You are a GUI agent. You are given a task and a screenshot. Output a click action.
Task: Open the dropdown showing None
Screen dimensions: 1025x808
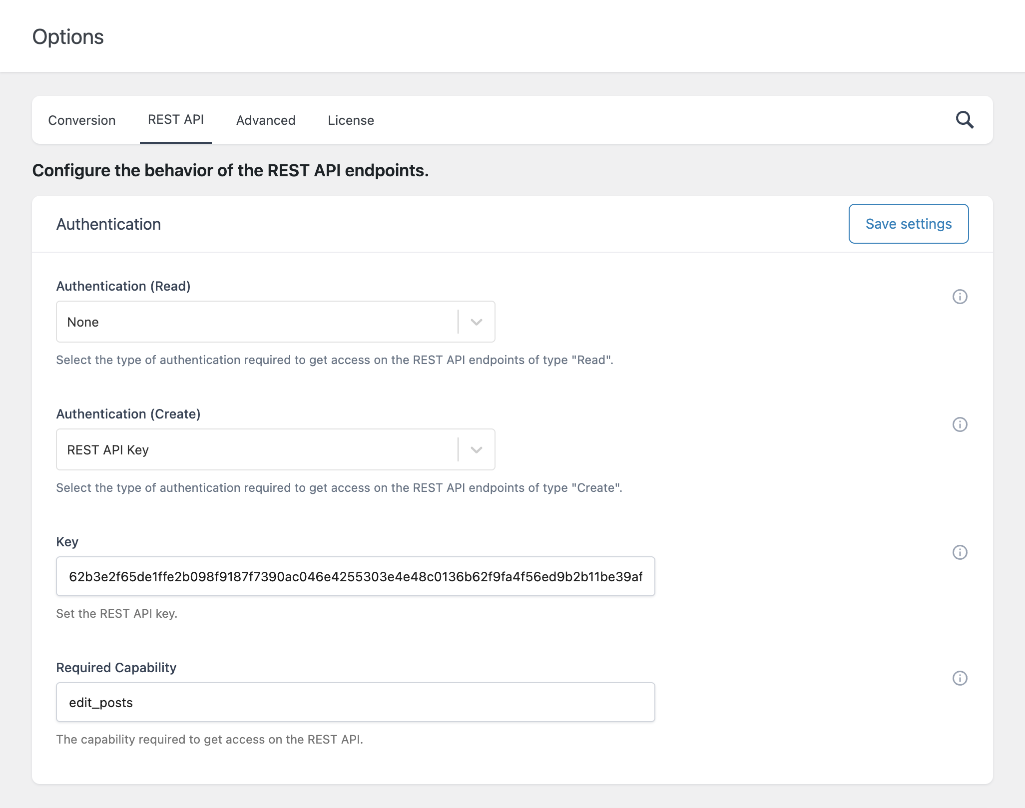pyautogui.click(x=275, y=322)
